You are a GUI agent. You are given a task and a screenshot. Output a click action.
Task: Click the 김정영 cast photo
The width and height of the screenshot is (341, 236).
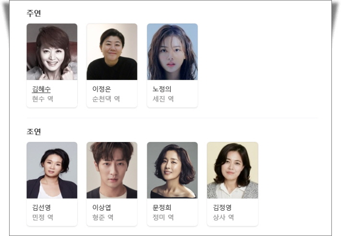[232, 170]
